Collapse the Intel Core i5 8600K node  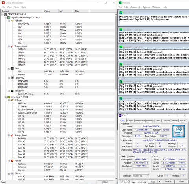click(6, 97)
